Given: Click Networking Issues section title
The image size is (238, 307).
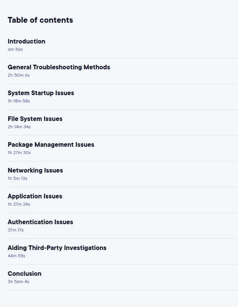Looking at the screenshot, I should (35, 171).
